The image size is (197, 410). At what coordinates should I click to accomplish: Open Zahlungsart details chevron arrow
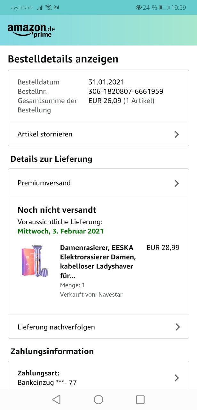[177, 378]
